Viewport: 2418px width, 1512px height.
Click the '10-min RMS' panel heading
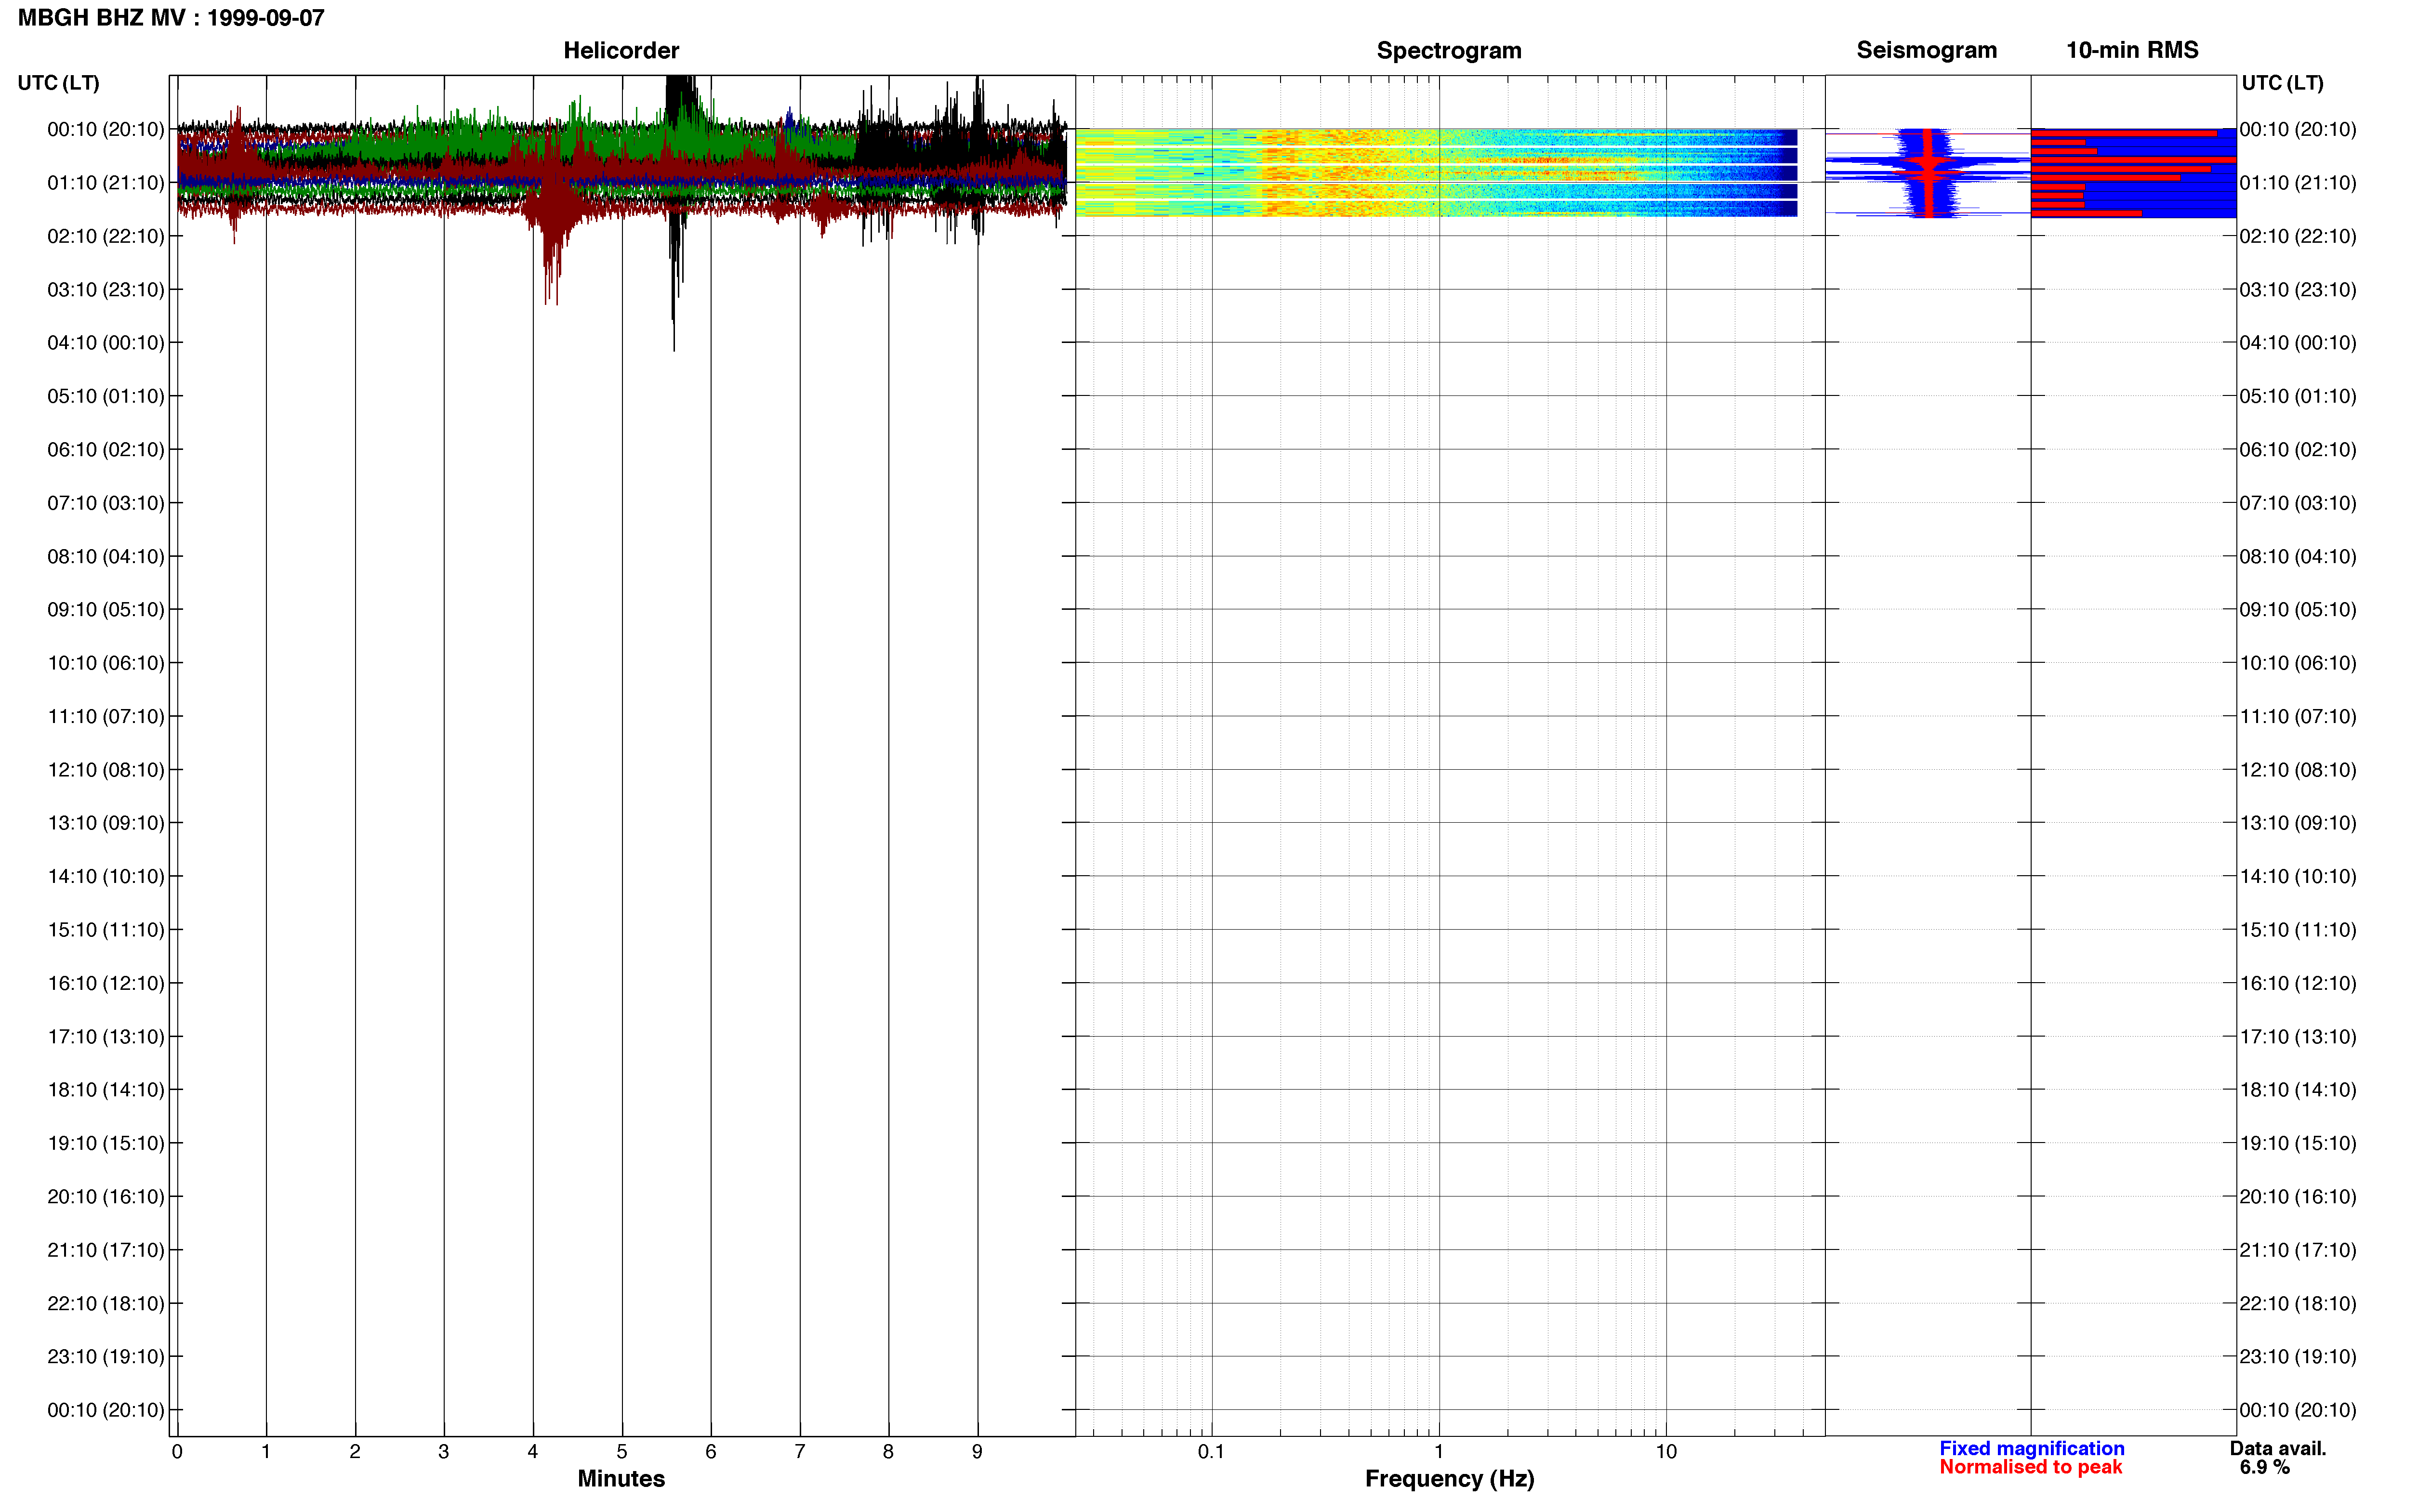point(2132,50)
